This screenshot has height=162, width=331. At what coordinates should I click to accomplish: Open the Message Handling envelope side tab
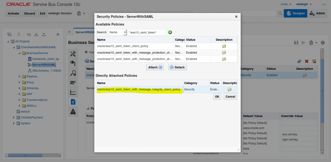pyautogui.click(x=73, y=83)
